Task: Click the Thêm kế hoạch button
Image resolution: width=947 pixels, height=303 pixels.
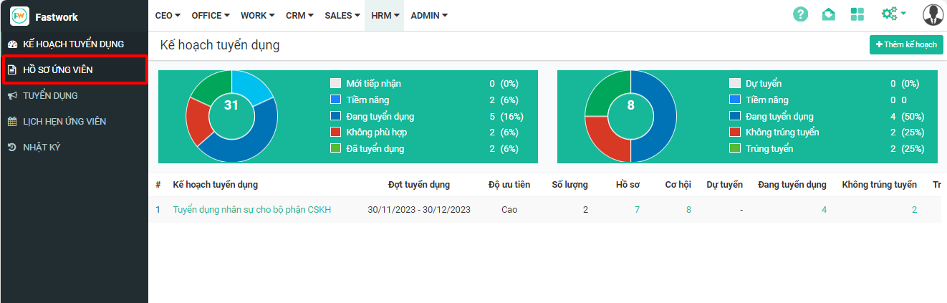Action: pos(906,44)
